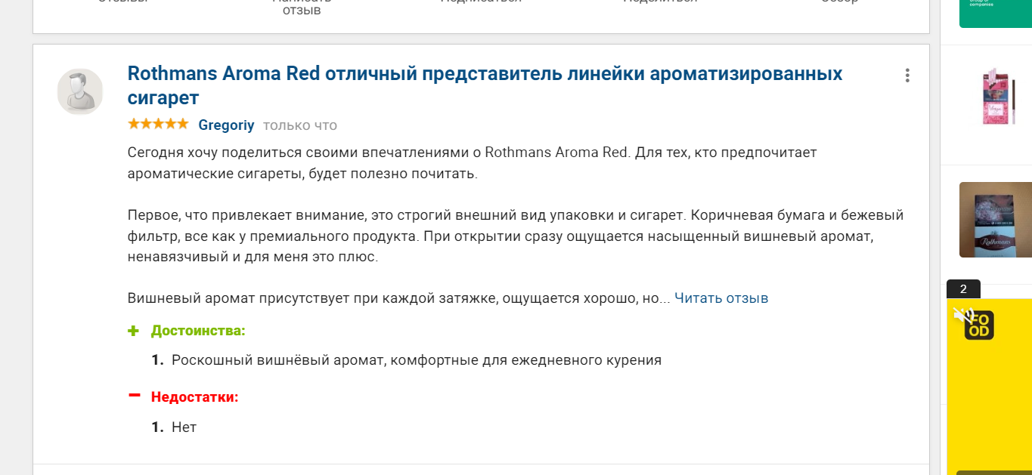This screenshot has width=1032, height=475.
Task: Click the "только что" timestamp
Action: [300, 125]
